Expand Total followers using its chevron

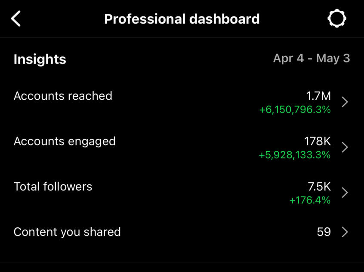click(x=345, y=193)
